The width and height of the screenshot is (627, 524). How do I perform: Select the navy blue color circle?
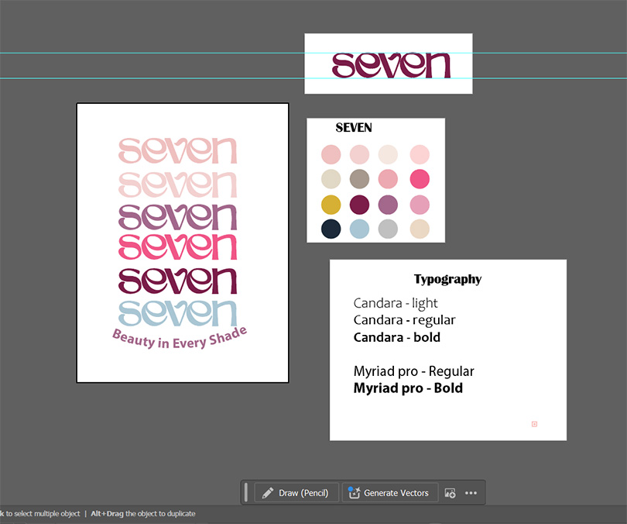tap(331, 229)
